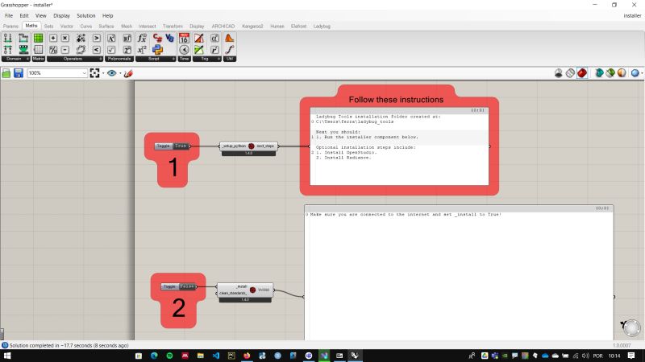645x362 pixels.
Task: Expand the Script panel plus button
Action: coord(173,59)
